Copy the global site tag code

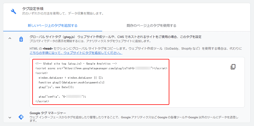pos(233,67)
